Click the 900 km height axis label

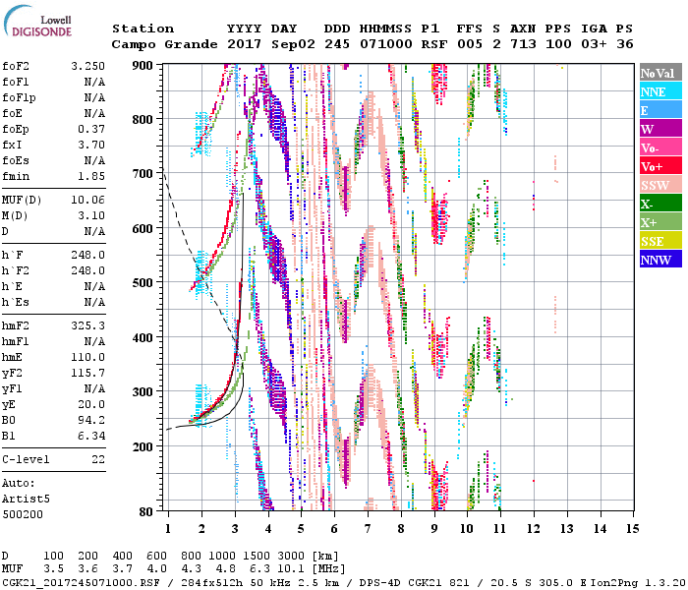pos(142,65)
